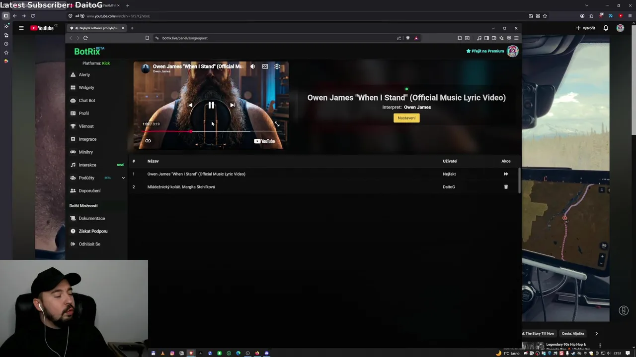This screenshot has height=357, width=636.
Task: Open YouTube hamburger guide menu
Action: (21, 28)
